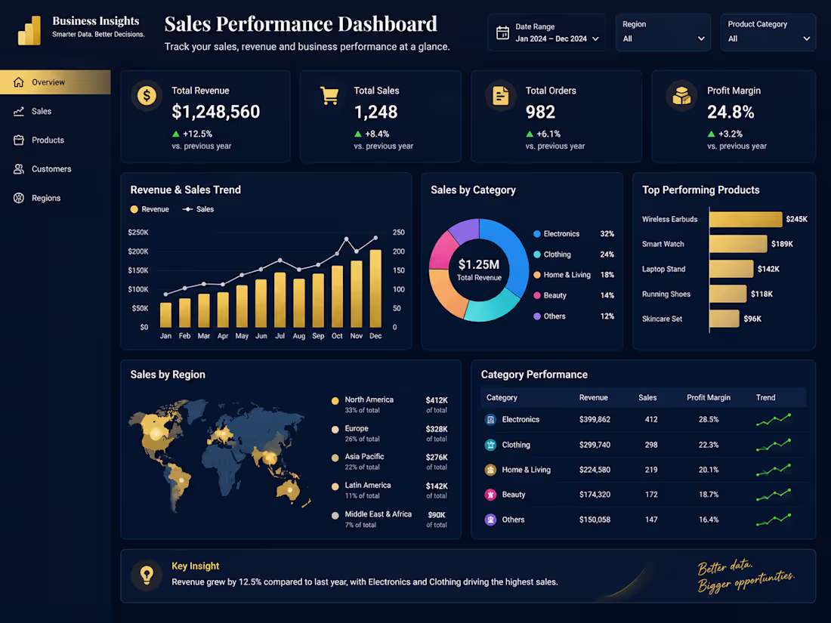Screen dimensions: 831x623
Task: Click the world map in Sales by Region
Action: 219,455
